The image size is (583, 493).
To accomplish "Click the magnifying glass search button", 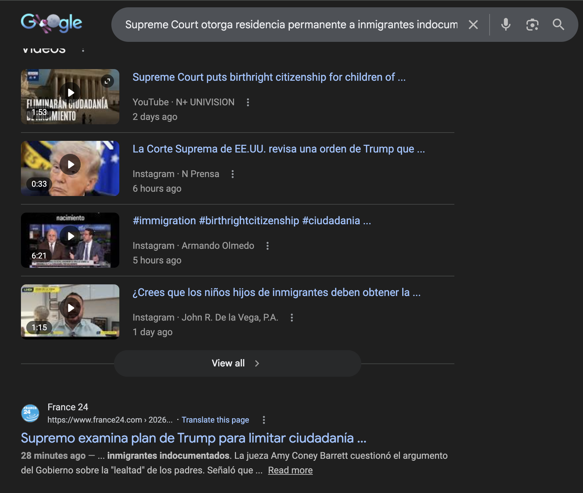I will pyautogui.click(x=558, y=25).
